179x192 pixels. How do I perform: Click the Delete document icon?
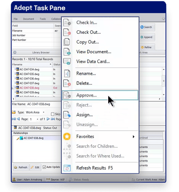(x=67, y=83)
